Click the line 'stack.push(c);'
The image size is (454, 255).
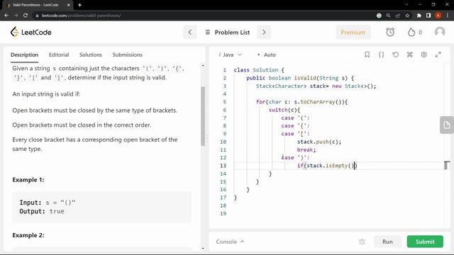pos(319,142)
